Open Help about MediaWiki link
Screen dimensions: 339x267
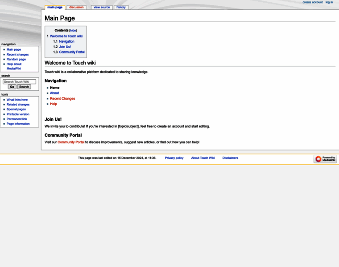[14, 66]
